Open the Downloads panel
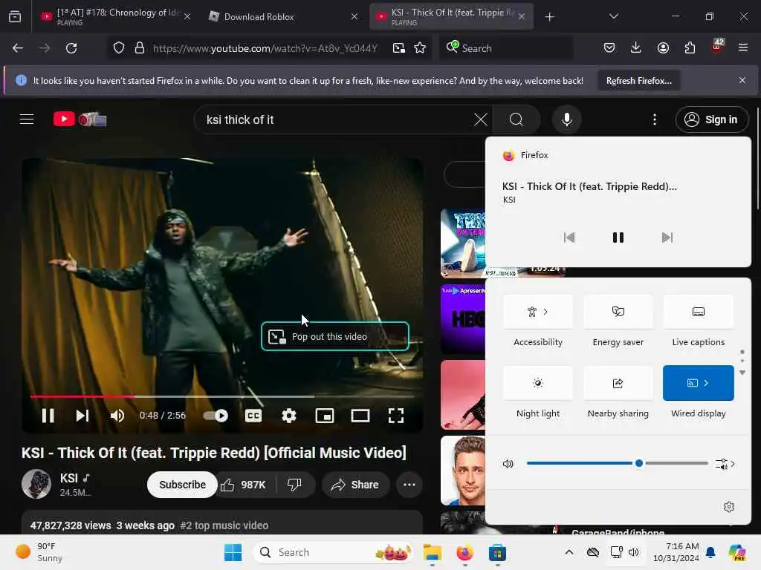 point(636,47)
